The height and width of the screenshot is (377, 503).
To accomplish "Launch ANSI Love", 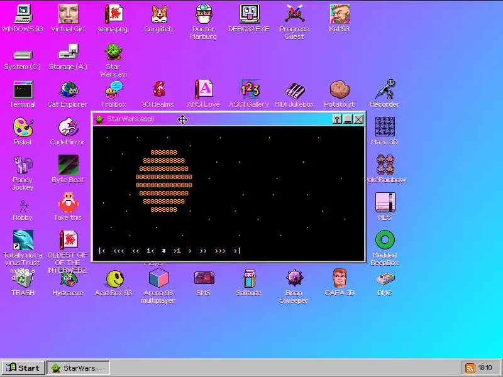I will (203, 94).
